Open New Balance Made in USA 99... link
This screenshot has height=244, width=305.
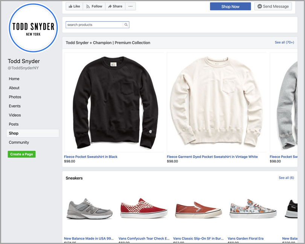pos(89,239)
